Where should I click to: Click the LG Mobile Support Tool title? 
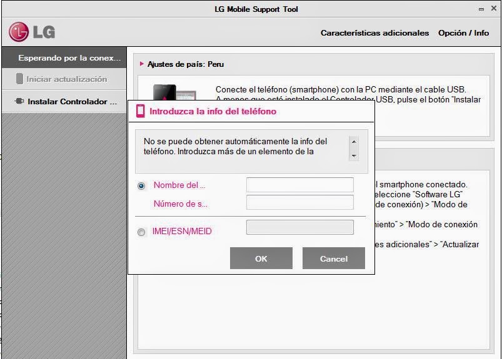[256, 9]
